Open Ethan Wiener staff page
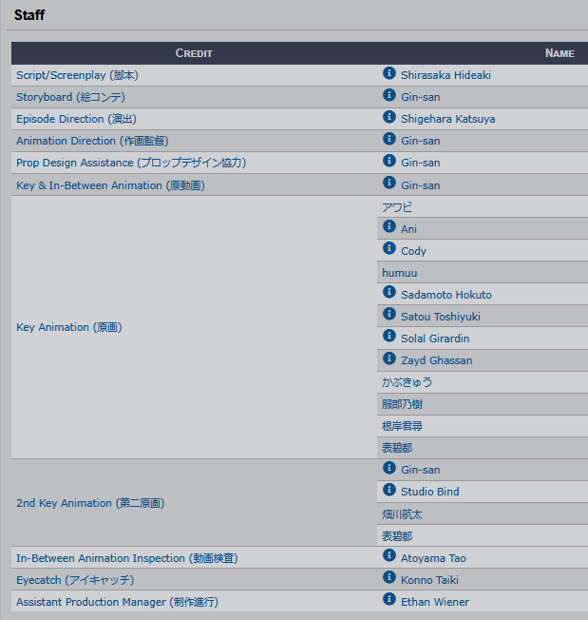The width and height of the screenshot is (588, 620). (435, 602)
